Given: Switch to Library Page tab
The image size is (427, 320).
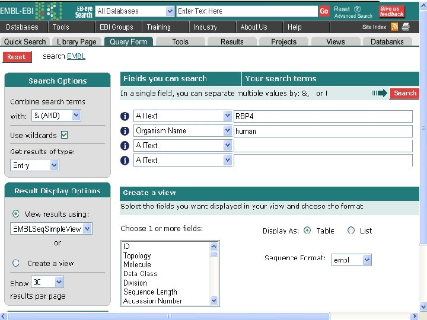Looking at the screenshot, I should click(77, 41).
